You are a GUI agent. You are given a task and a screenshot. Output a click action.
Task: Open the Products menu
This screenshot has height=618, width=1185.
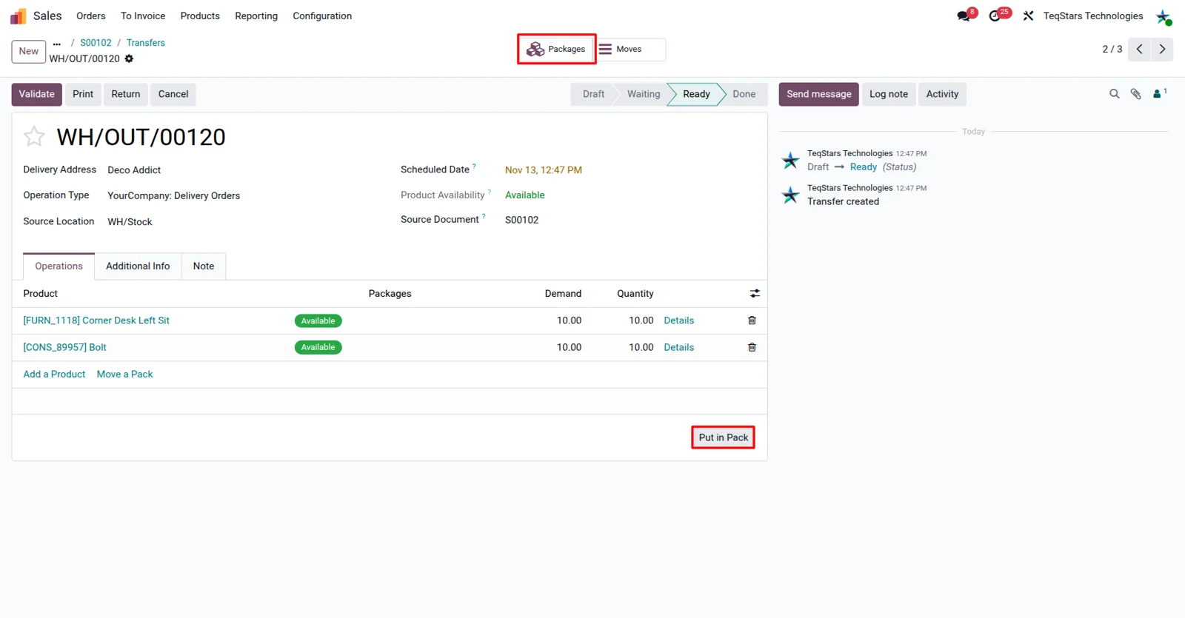tap(200, 16)
